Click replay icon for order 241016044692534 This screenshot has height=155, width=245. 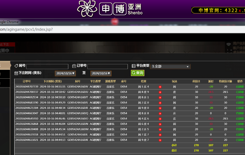(x=160, y=97)
